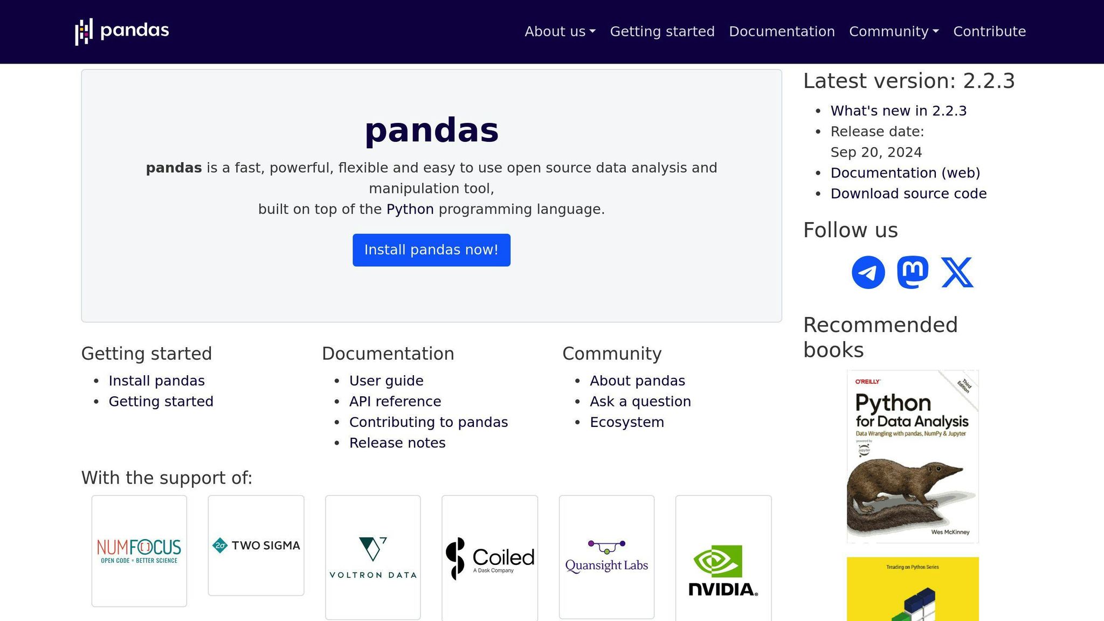Open What's new in 2.2.3
Viewport: 1104px width, 621px height.
[x=898, y=111]
